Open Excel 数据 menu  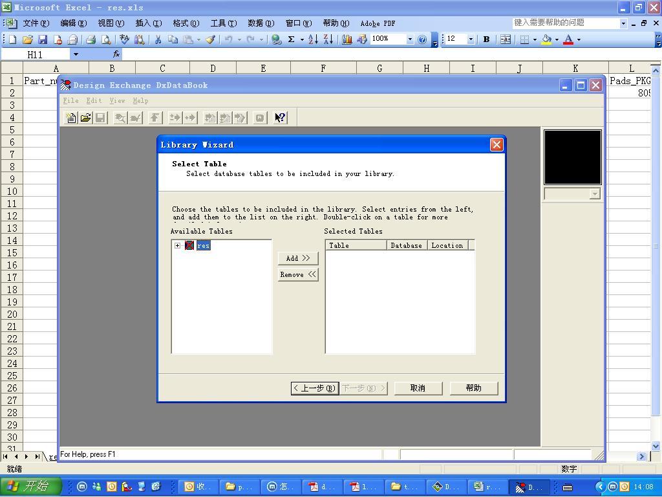pyautogui.click(x=261, y=23)
